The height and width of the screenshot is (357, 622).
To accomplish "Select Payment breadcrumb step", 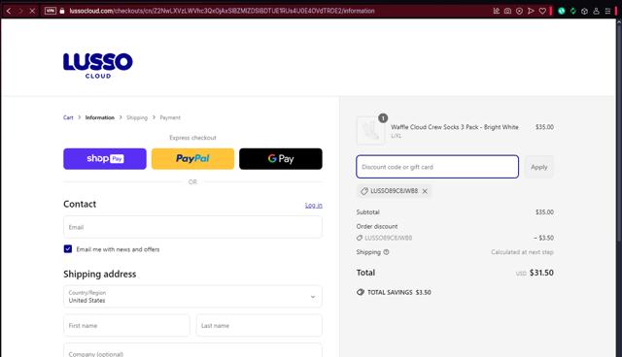I will 170,117.
